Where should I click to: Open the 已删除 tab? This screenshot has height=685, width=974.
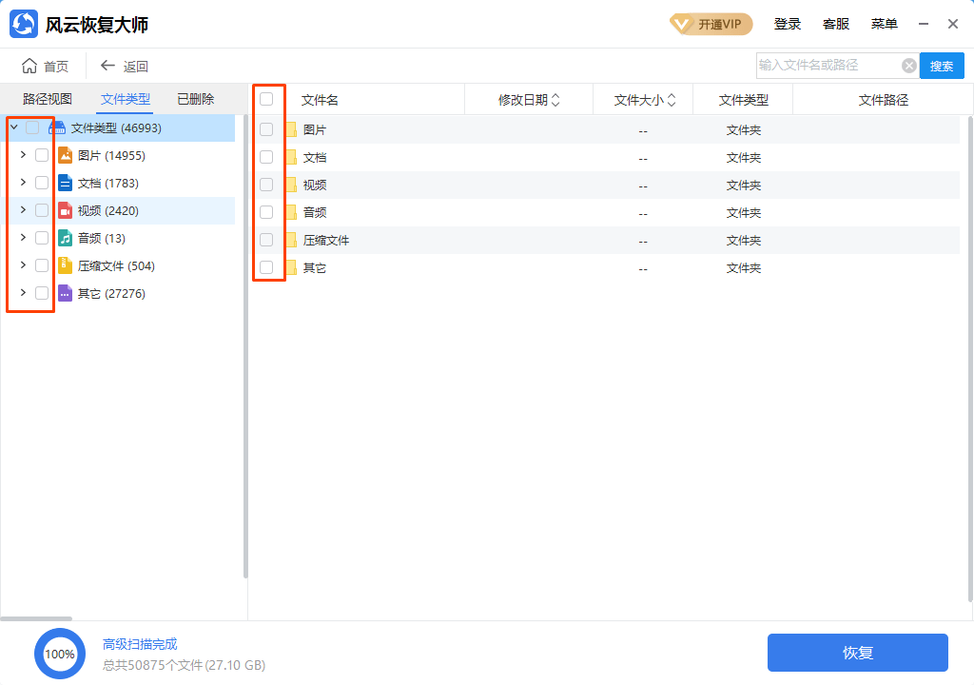(x=196, y=99)
